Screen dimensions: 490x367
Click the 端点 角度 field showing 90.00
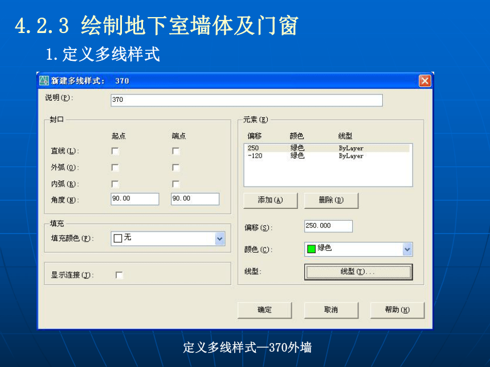tap(195, 199)
